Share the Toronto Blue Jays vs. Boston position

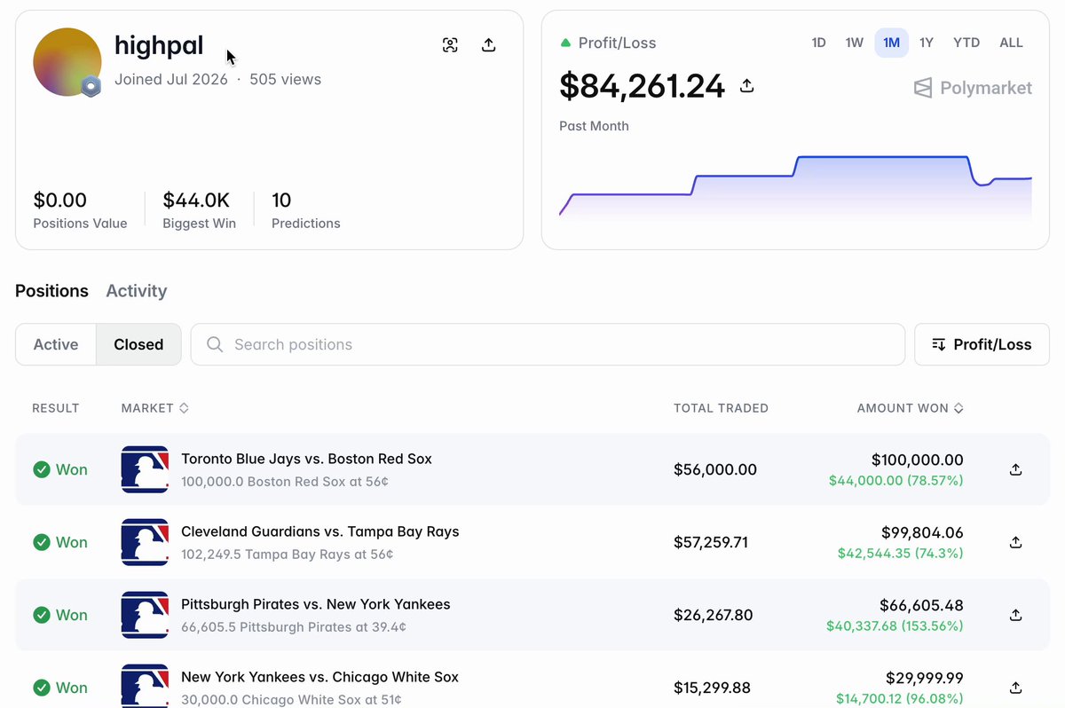pyautogui.click(x=1016, y=469)
